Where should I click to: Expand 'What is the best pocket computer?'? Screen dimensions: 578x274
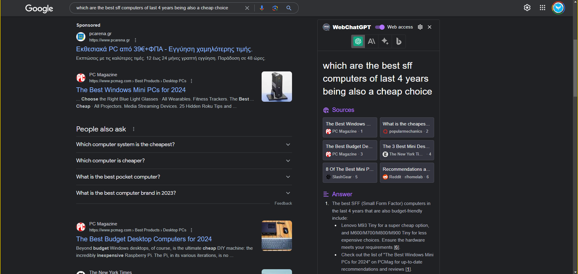click(184, 177)
